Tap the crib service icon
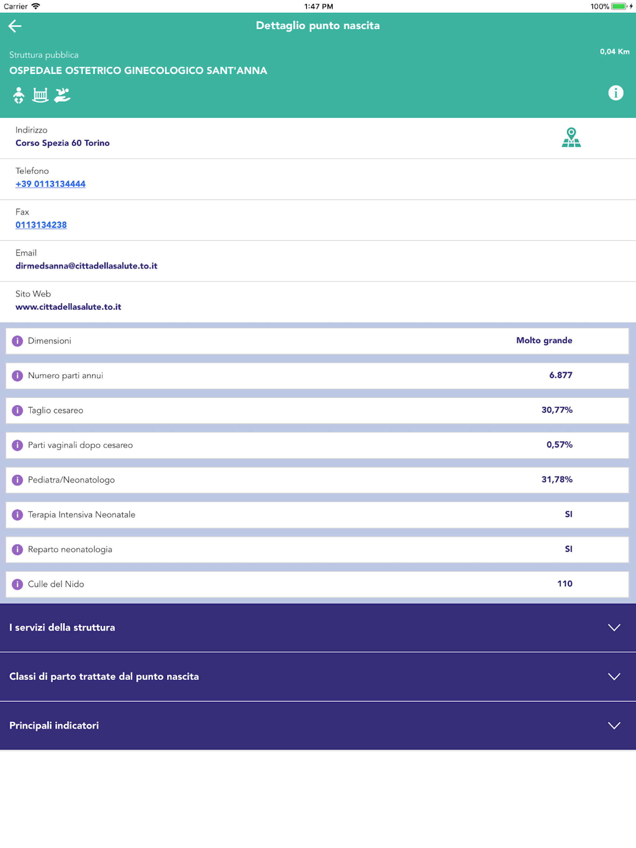 (40, 95)
